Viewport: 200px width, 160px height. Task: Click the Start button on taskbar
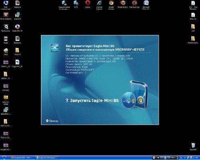[x=4, y=158]
